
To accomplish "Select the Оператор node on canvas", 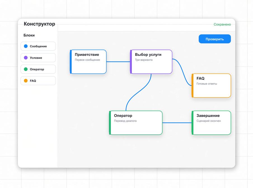I will 136,123.
